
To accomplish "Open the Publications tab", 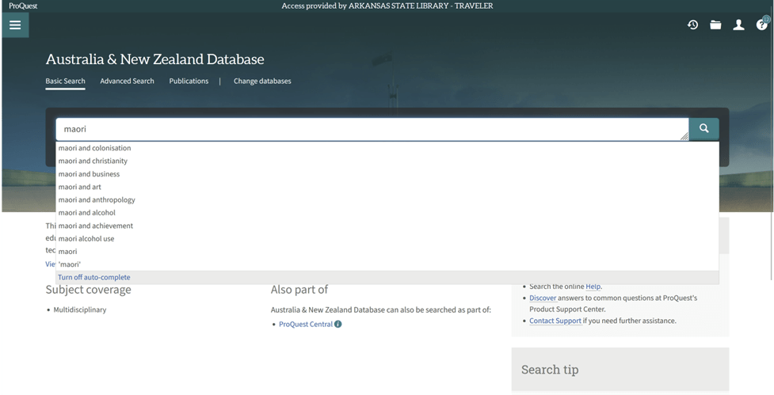I will 189,81.
